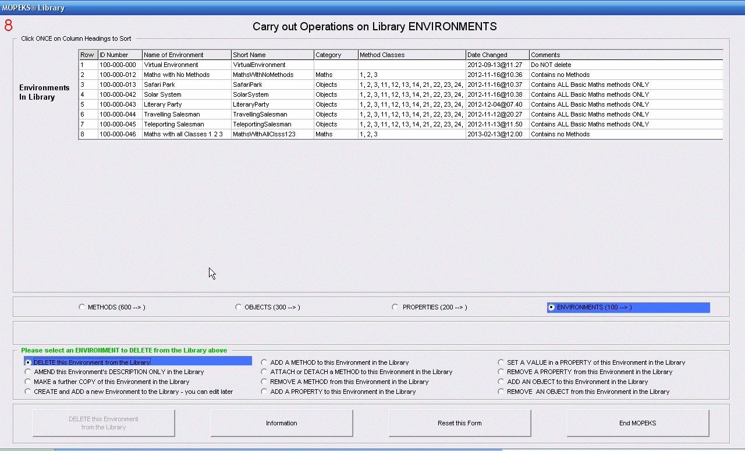Select the ENVIRONMENTS (100 -->) radio button
Screen dimensions: 745x451
click(x=552, y=307)
